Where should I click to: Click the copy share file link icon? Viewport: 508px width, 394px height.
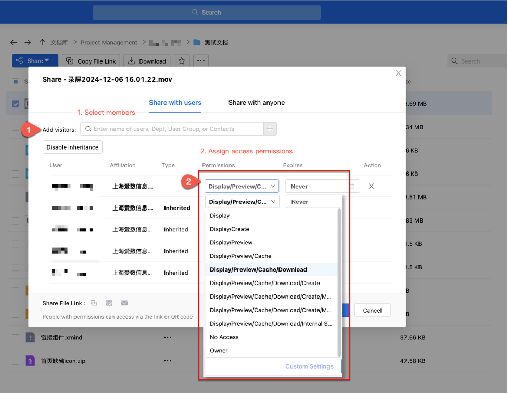94,303
